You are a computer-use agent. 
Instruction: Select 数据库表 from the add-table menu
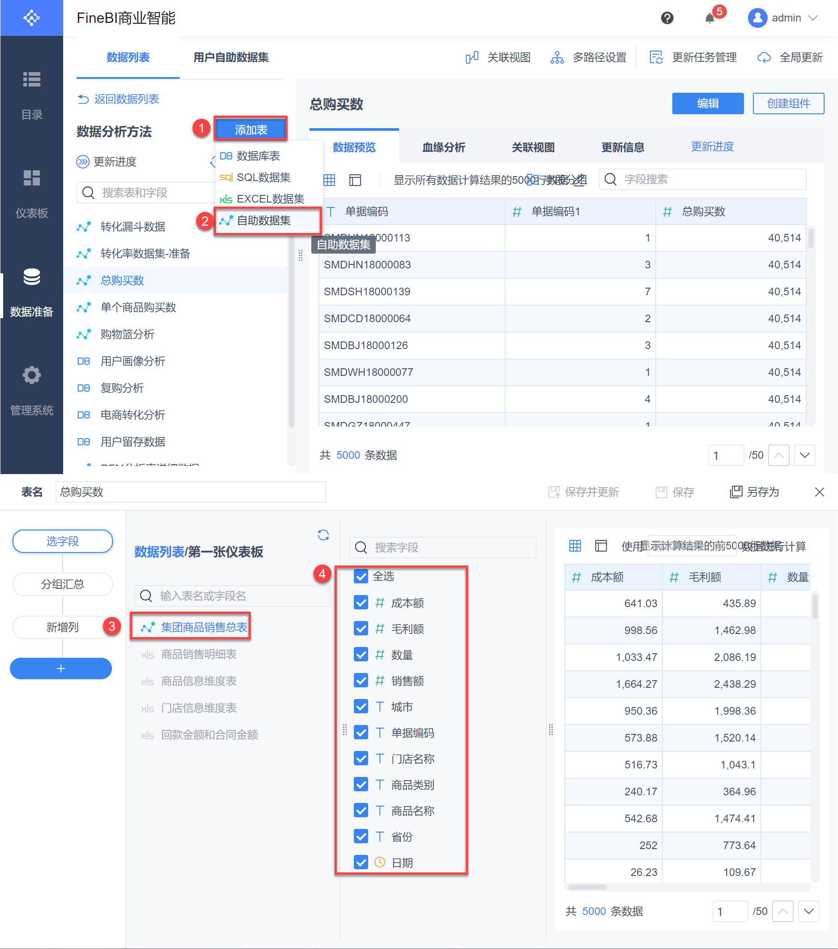point(269,156)
